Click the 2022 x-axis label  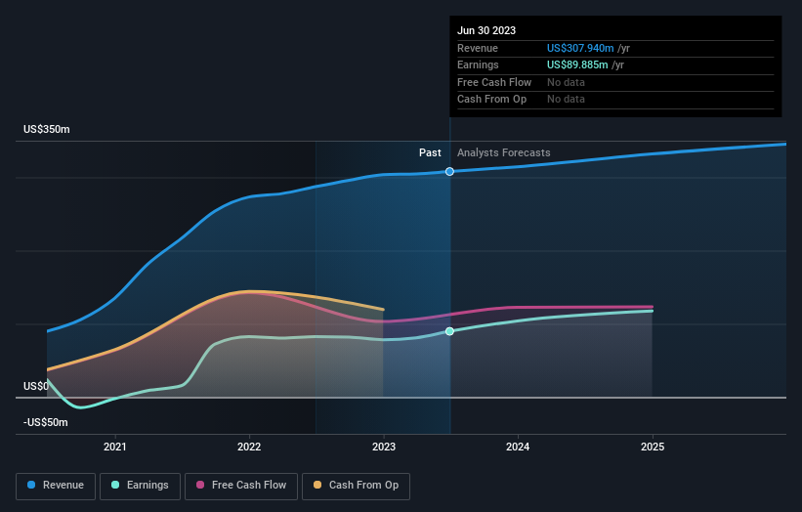pos(249,447)
